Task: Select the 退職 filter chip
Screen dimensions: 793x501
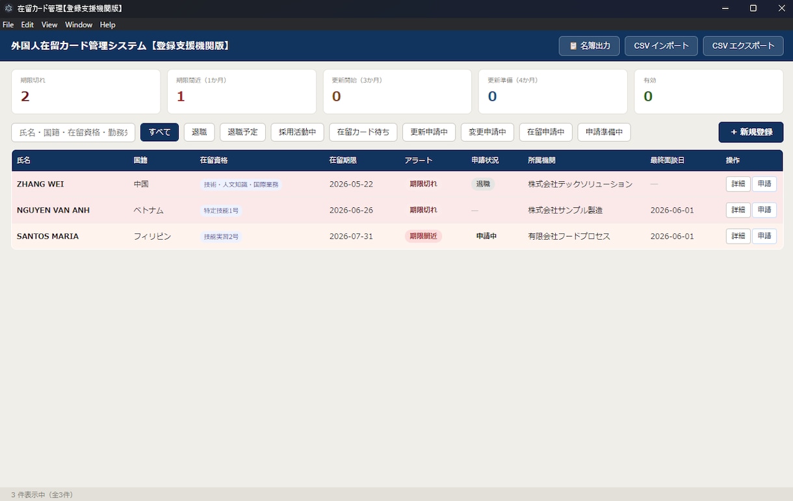Action: [199, 132]
